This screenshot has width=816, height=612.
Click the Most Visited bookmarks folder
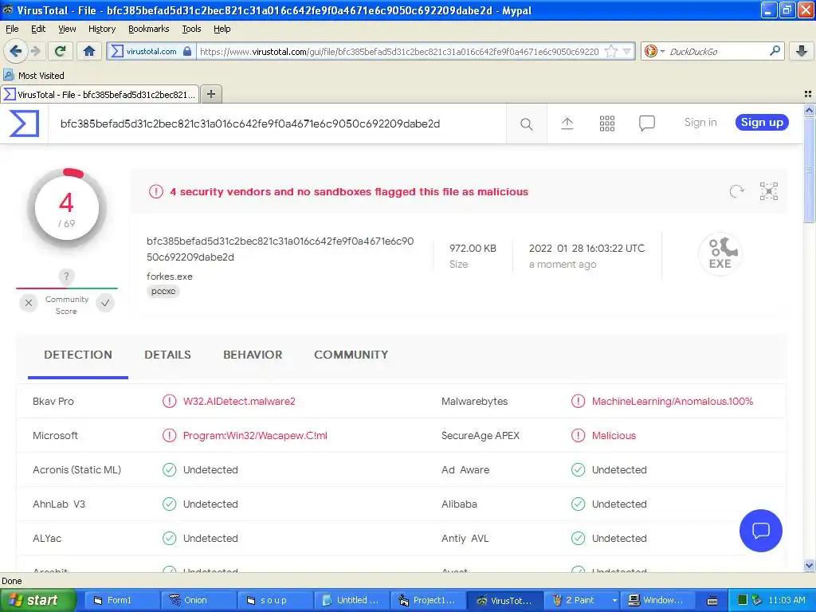coord(34,76)
